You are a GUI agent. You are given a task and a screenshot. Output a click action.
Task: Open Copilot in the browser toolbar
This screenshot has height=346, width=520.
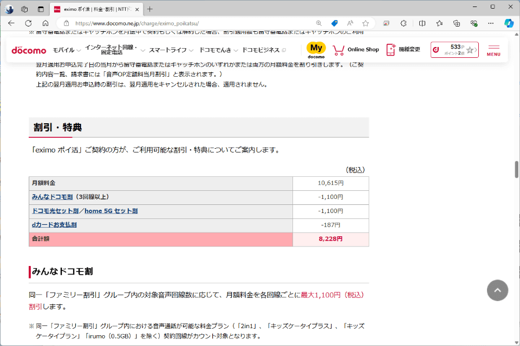(508, 24)
